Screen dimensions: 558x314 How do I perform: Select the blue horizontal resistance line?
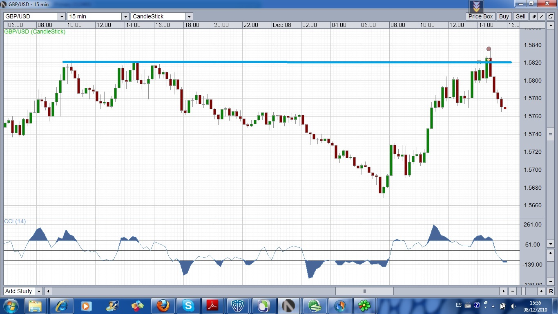tap(287, 62)
